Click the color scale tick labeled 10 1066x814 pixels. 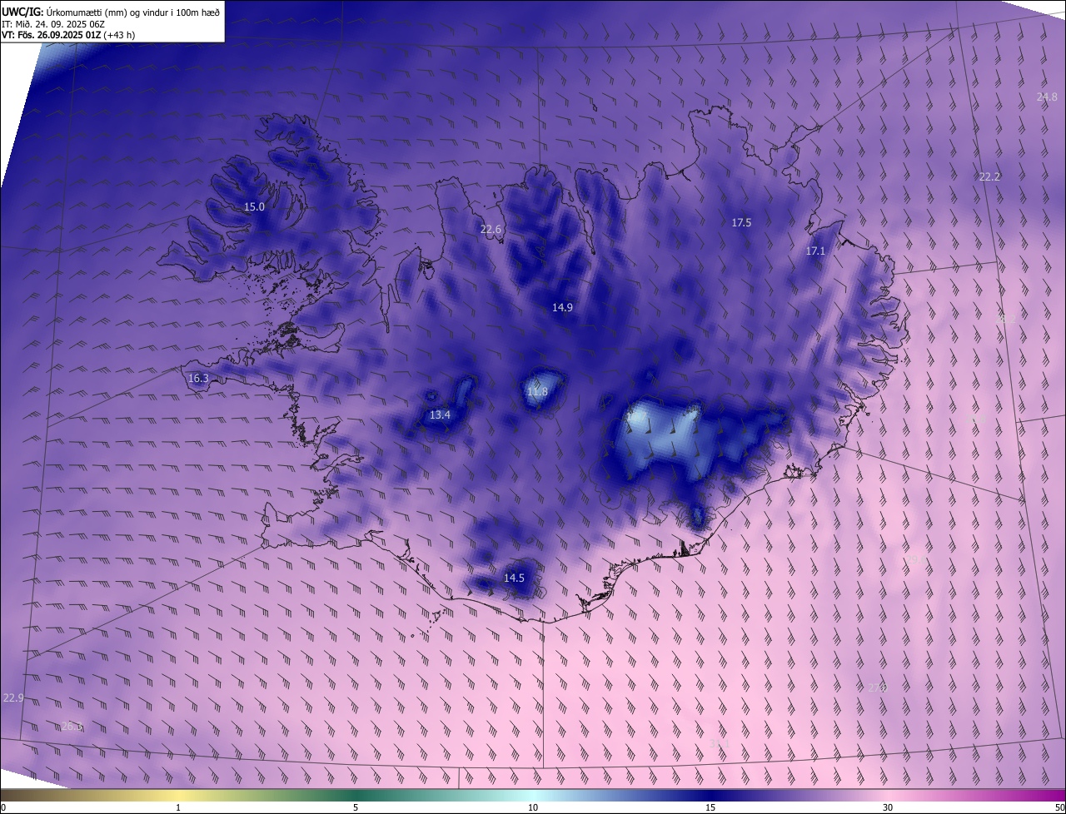coord(533,807)
